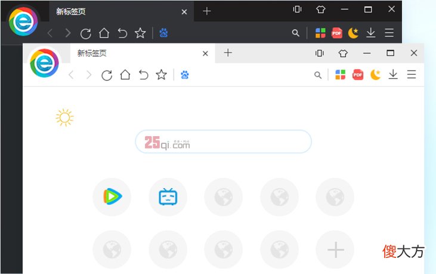Open the Bilibili shortcut tile
The image size is (436, 274).
click(168, 196)
